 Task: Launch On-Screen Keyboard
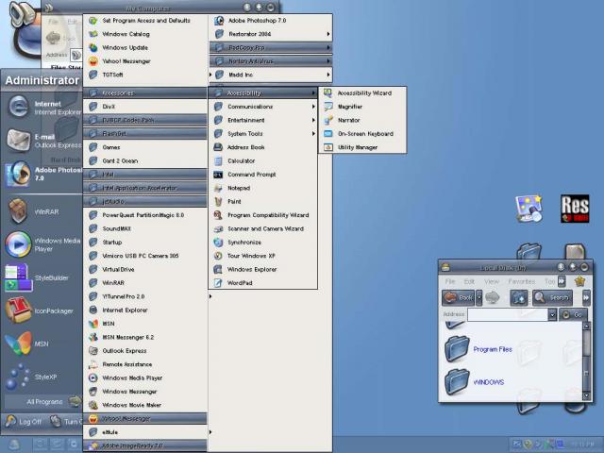(x=362, y=134)
